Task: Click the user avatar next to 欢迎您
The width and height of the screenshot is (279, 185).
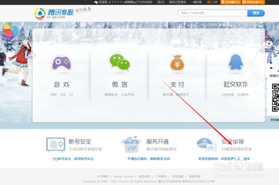Action: tap(96, 2)
